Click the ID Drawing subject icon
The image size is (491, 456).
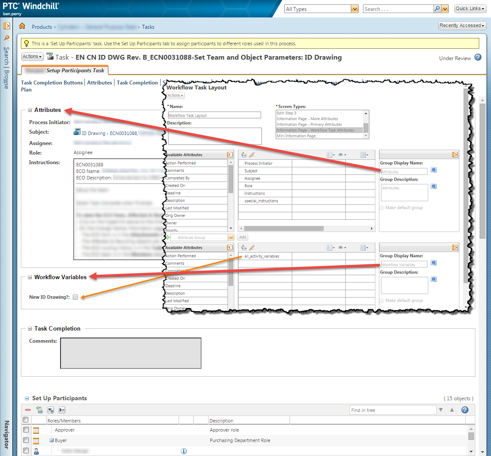coord(77,132)
